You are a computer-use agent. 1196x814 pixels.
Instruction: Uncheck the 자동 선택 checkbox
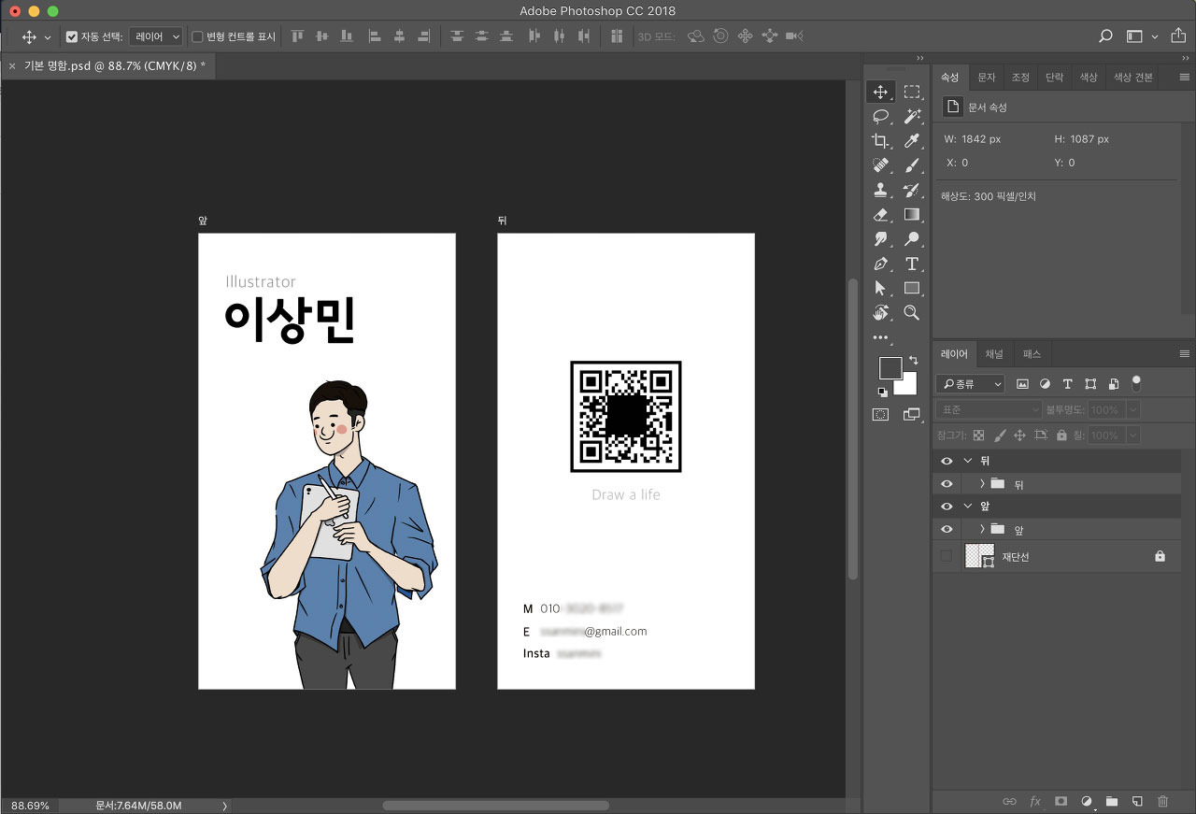(x=72, y=36)
